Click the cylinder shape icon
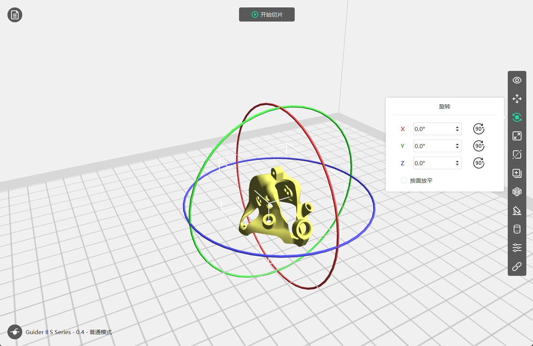Screen dimensions: 533x346 tap(517, 229)
